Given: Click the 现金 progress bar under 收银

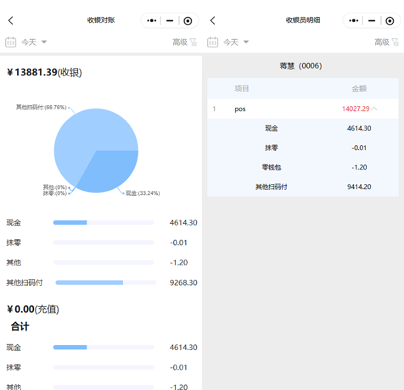Looking at the screenshot, I should (103, 223).
